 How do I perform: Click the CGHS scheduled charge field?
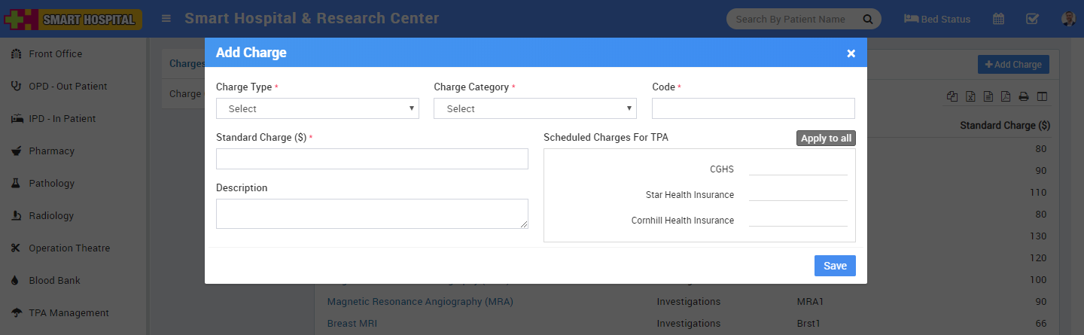[798, 169]
